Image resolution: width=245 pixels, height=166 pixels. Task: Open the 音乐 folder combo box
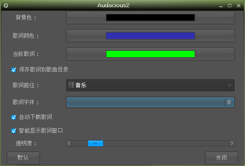point(150,85)
